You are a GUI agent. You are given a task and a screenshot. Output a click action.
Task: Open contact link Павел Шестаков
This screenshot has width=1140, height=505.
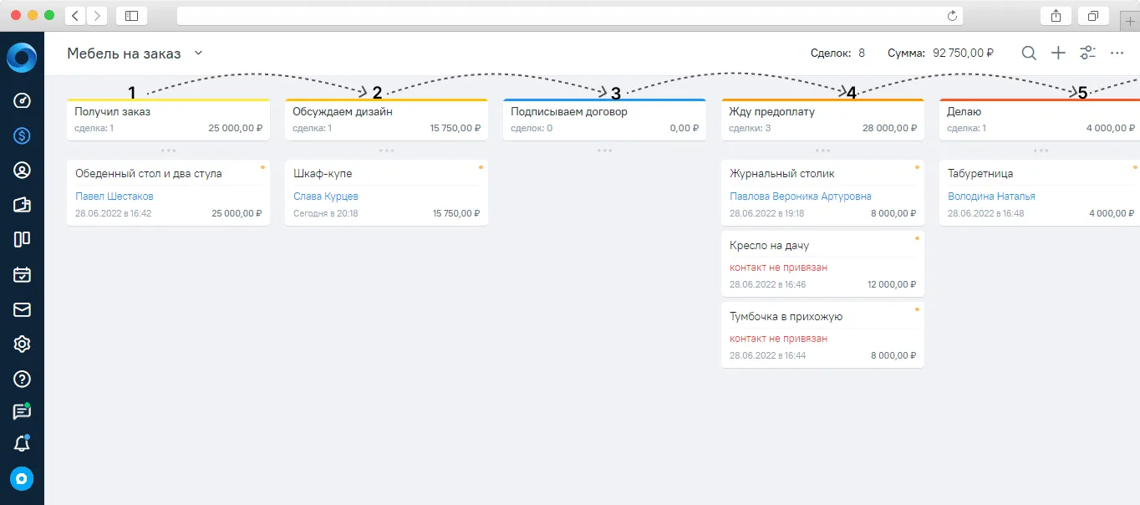tap(115, 196)
